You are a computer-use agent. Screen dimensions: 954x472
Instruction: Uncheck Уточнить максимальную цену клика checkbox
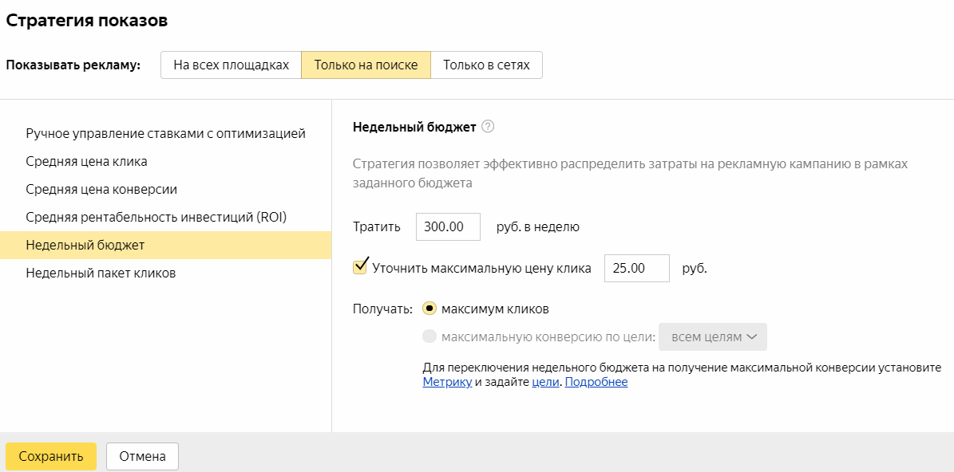coord(359,267)
